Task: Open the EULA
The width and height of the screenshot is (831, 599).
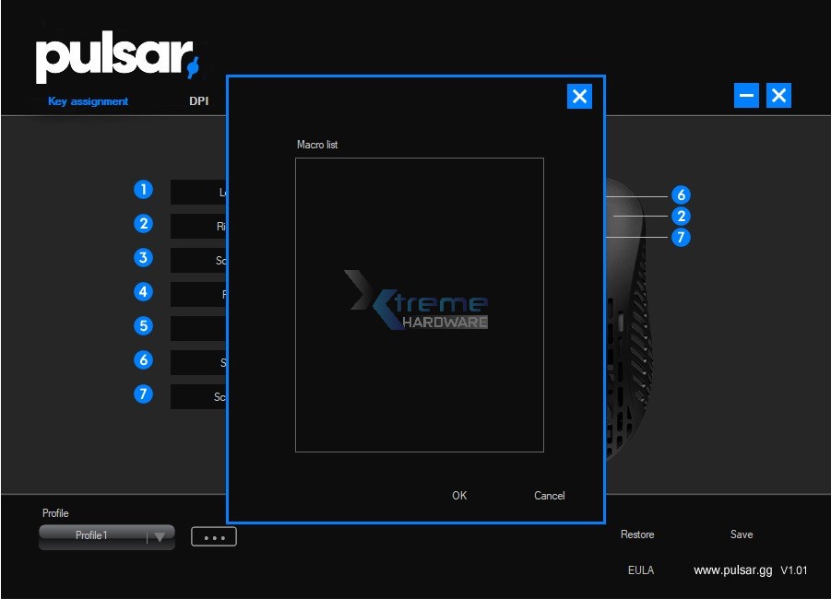Action: click(641, 570)
